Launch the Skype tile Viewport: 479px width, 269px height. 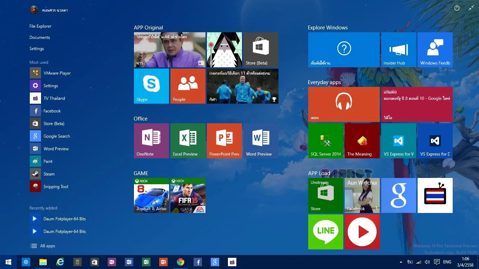[x=151, y=86]
